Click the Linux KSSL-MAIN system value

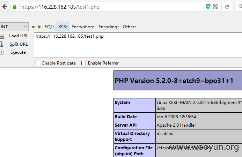[x=199, y=105]
